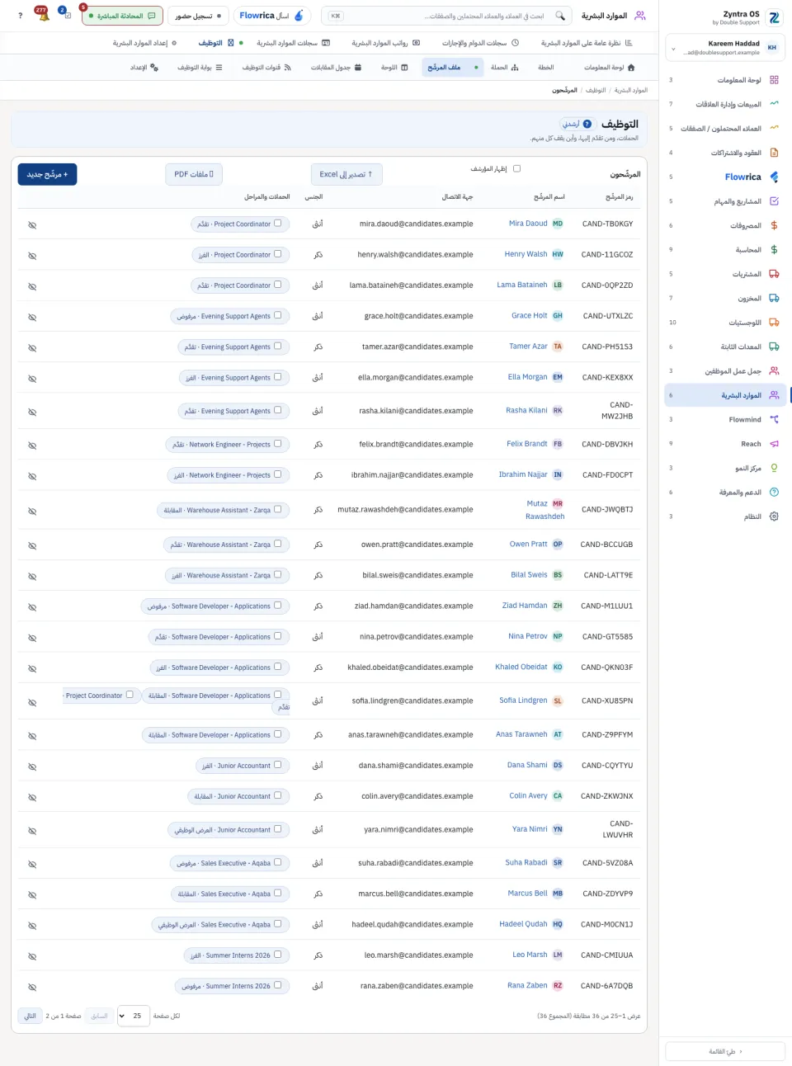
Task: Click the ملفات PDF button
Action: 194,174
